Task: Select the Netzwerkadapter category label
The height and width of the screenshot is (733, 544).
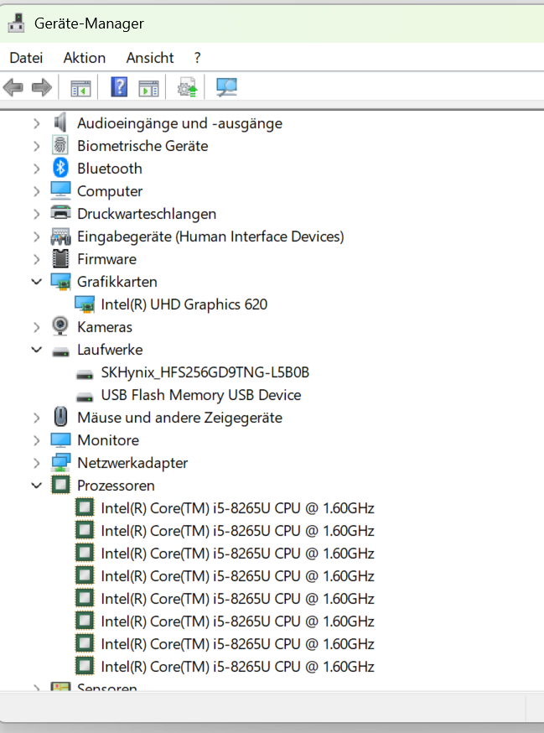Action: [132, 463]
